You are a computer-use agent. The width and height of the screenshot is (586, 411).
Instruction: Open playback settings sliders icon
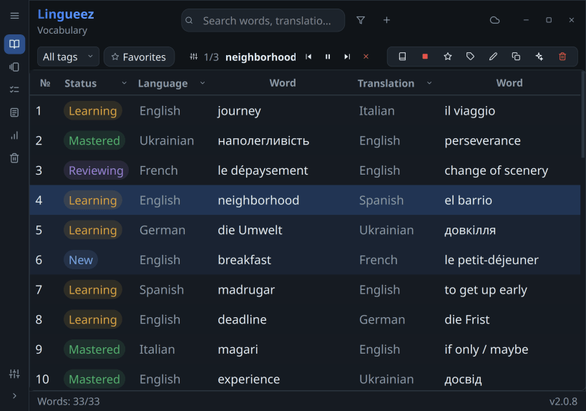point(194,57)
